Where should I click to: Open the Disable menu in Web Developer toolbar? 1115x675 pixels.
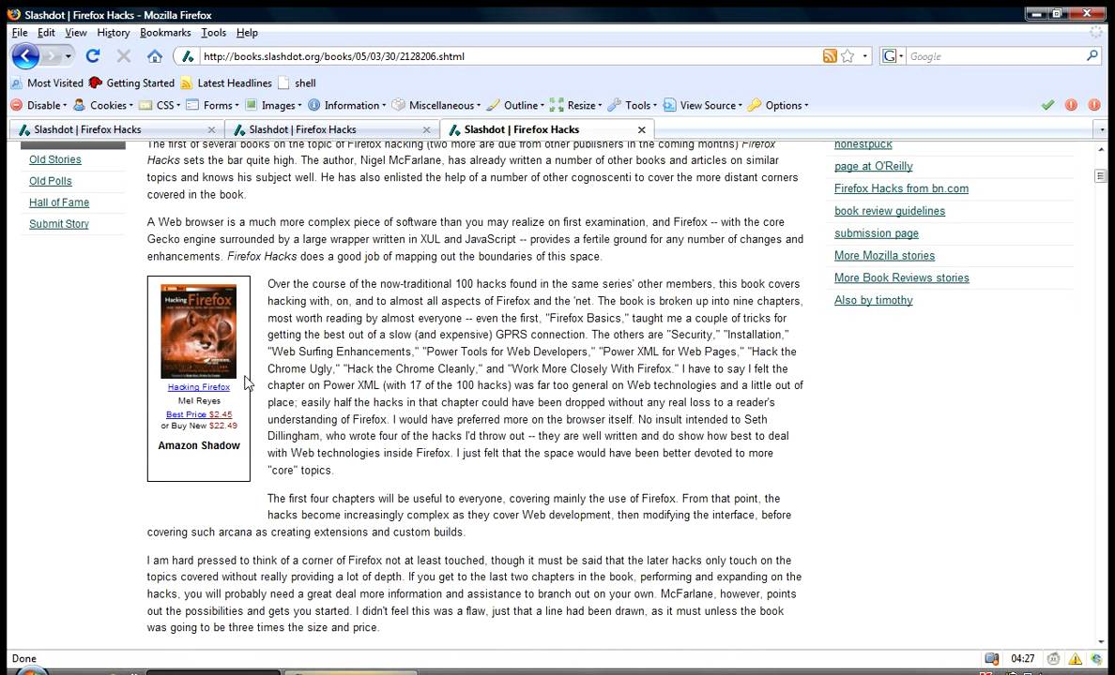click(x=39, y=105)
